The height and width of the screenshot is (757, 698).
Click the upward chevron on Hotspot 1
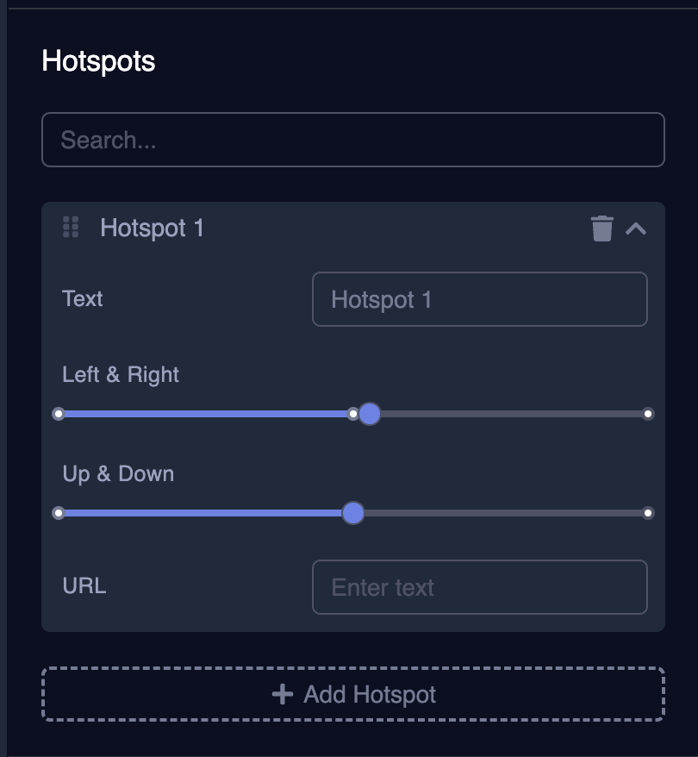pyautogui.click(x=638, y=228)
